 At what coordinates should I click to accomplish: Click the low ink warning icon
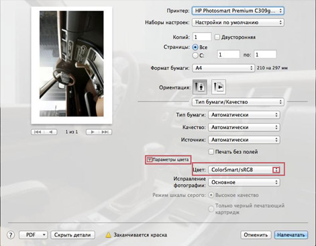pyautogui.click(x=109, y=235)
